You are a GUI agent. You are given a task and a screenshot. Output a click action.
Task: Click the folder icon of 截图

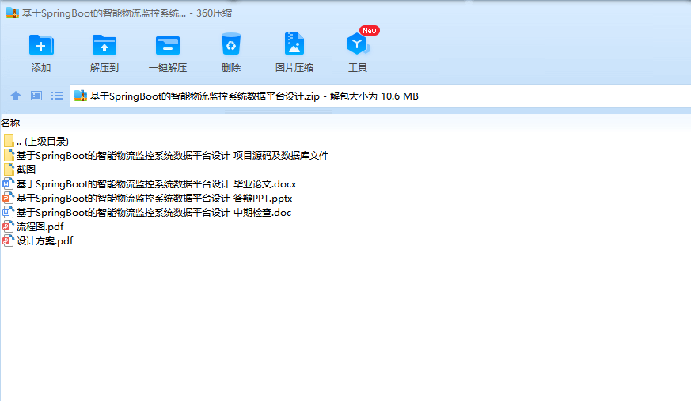point(9,169)
